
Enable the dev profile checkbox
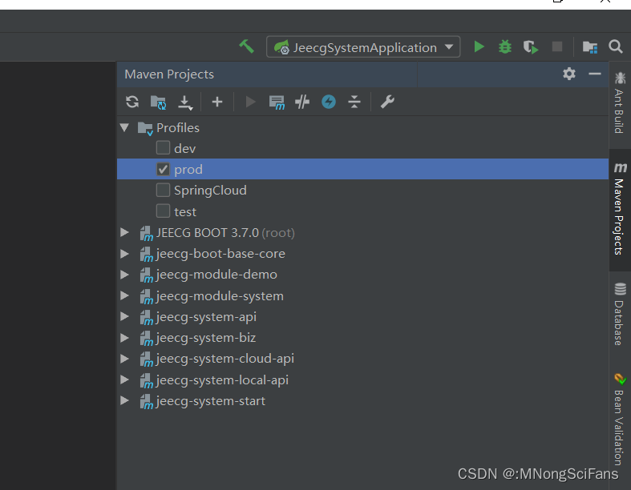163,148
